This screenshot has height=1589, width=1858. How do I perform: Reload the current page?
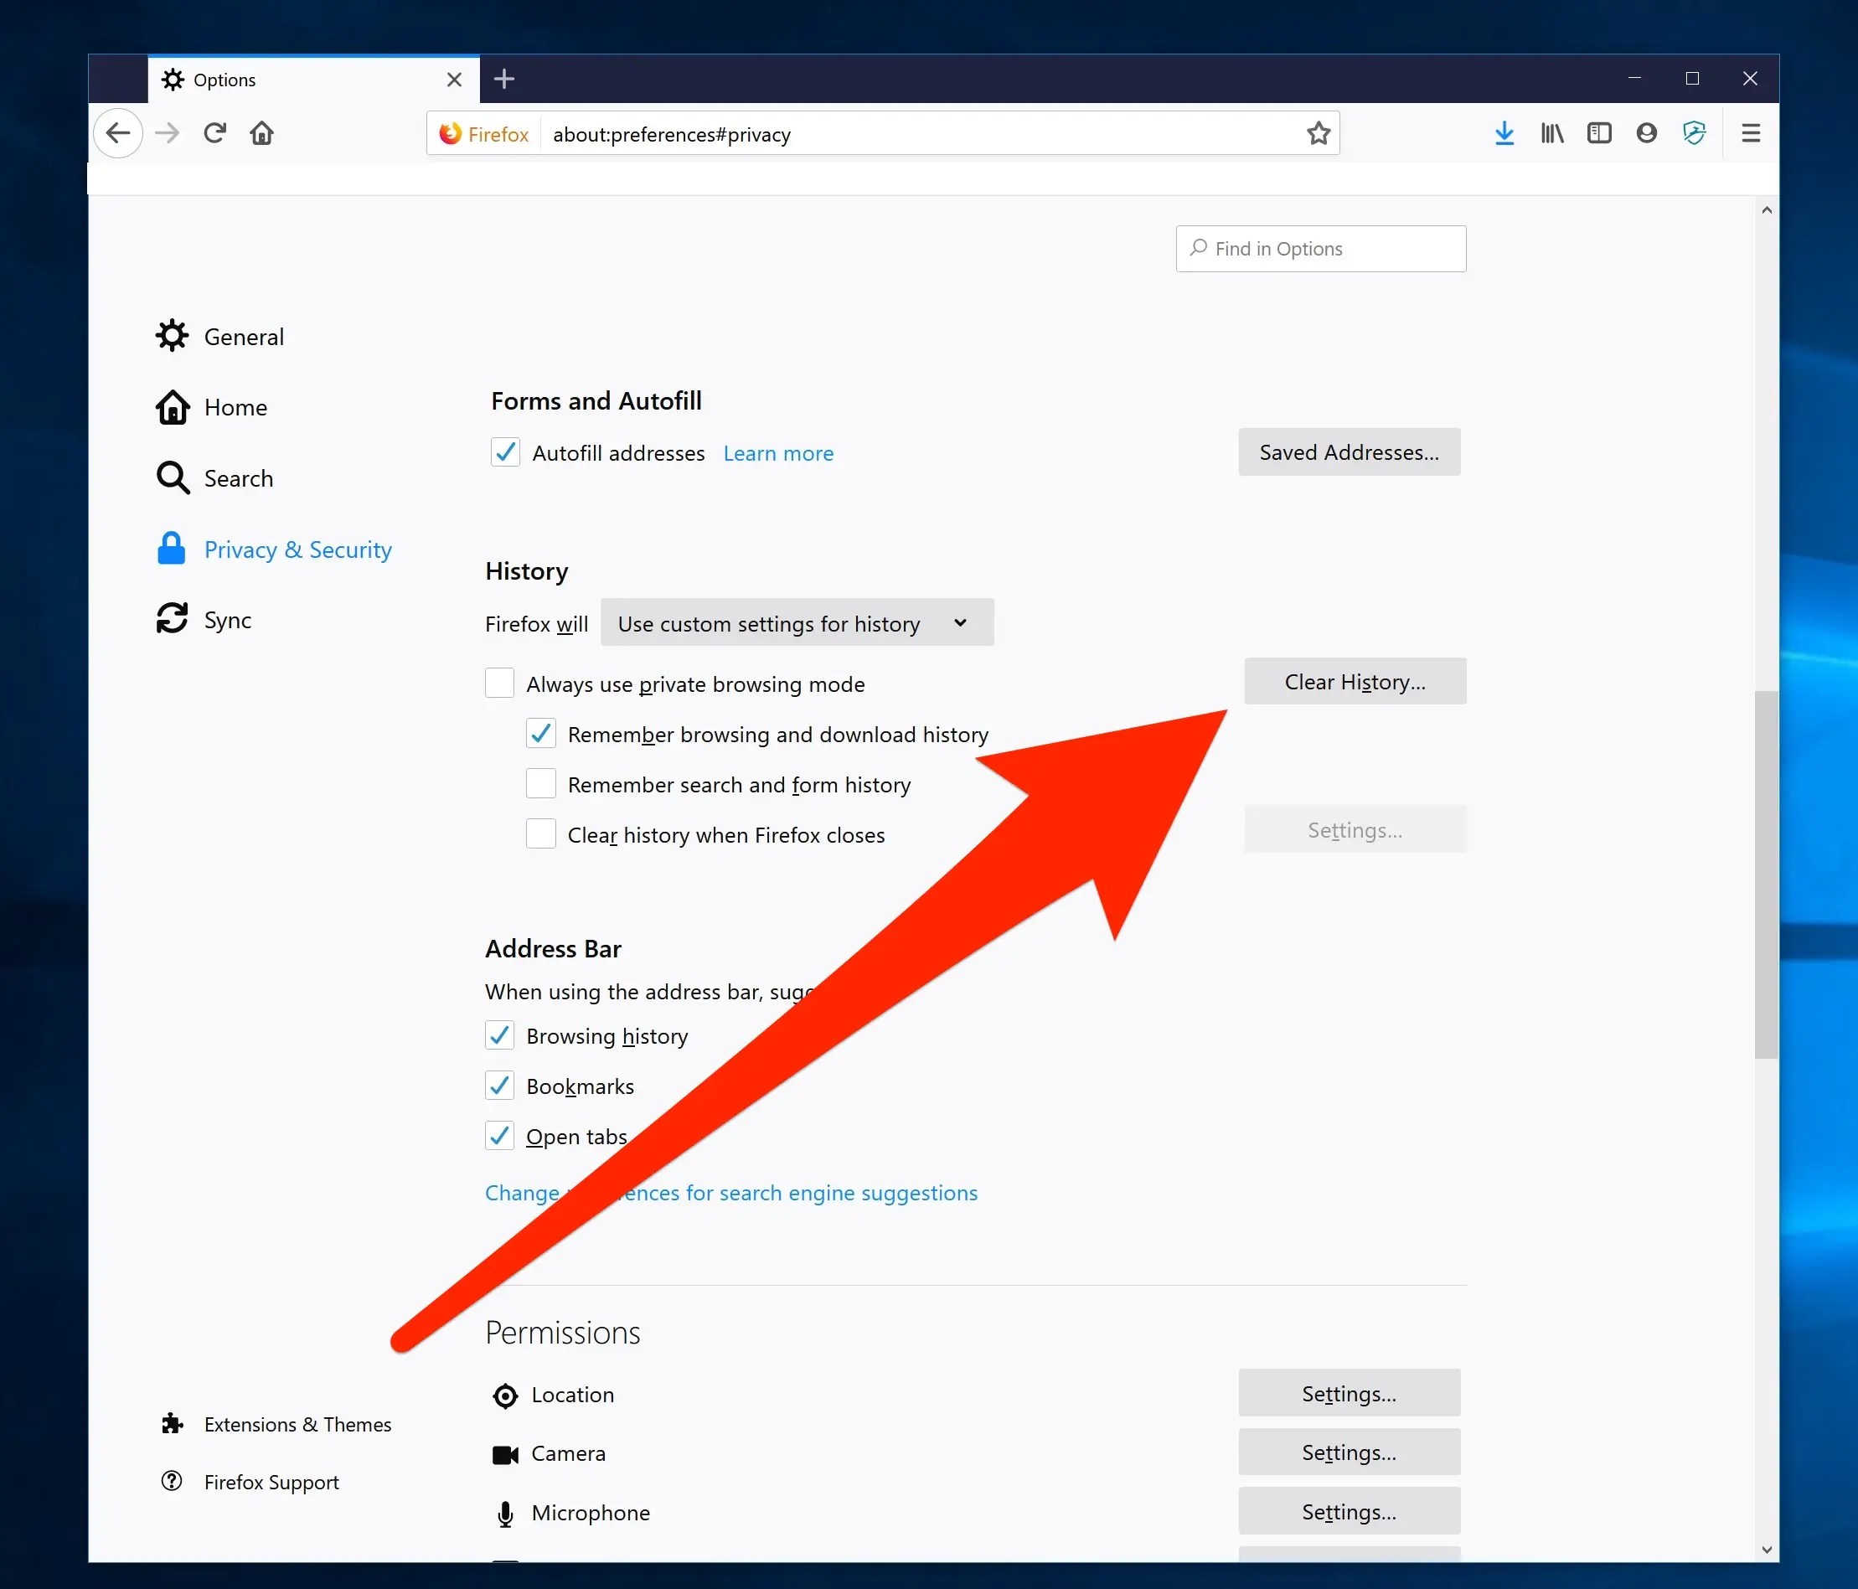214,132
